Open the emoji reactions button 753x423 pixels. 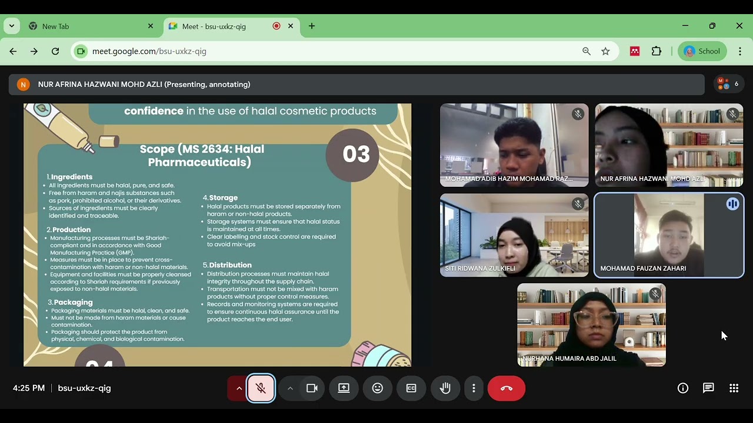click(378, 388)
